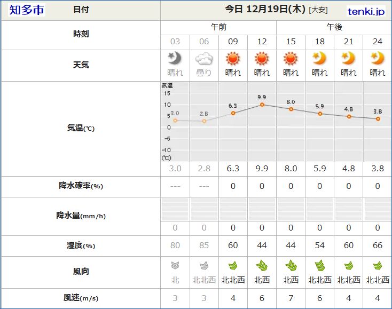This screenshot has height=309, width=392.
Task: Select the 09 o'clock sunny weather icon
Action: (x=233, y=58)
